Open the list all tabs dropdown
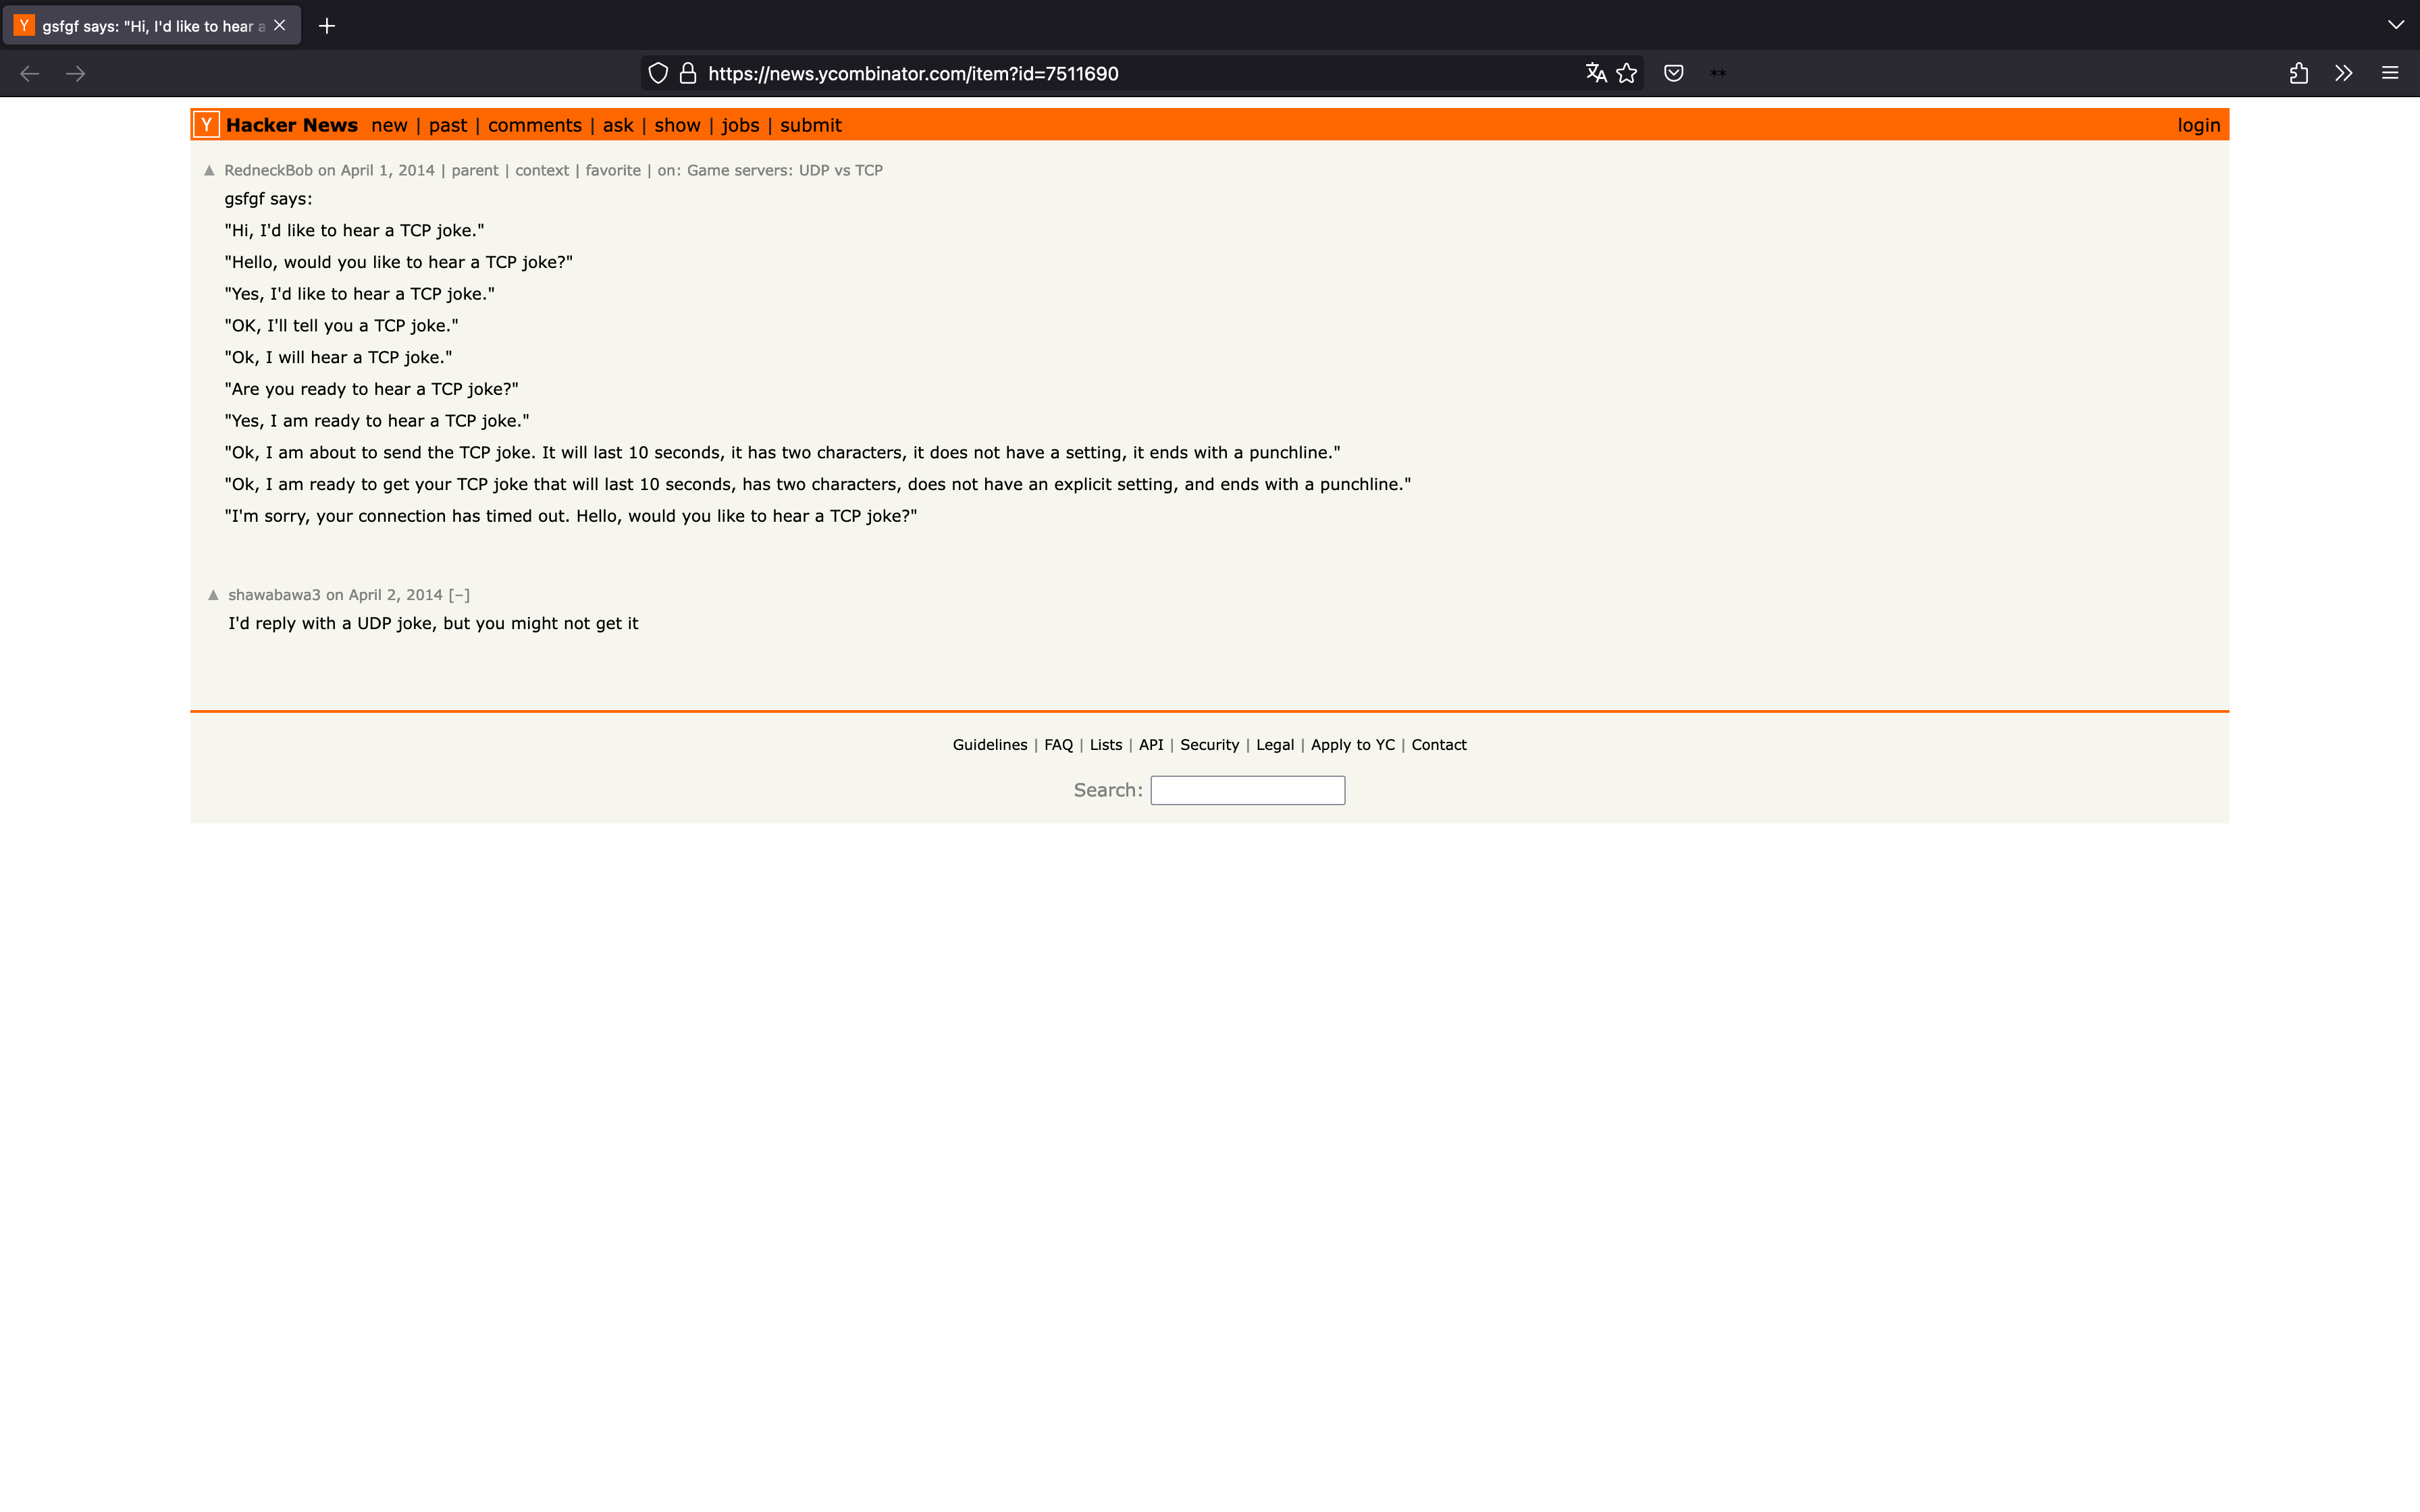The width and height of the screenshot is (2420, 1512). 2395,25
